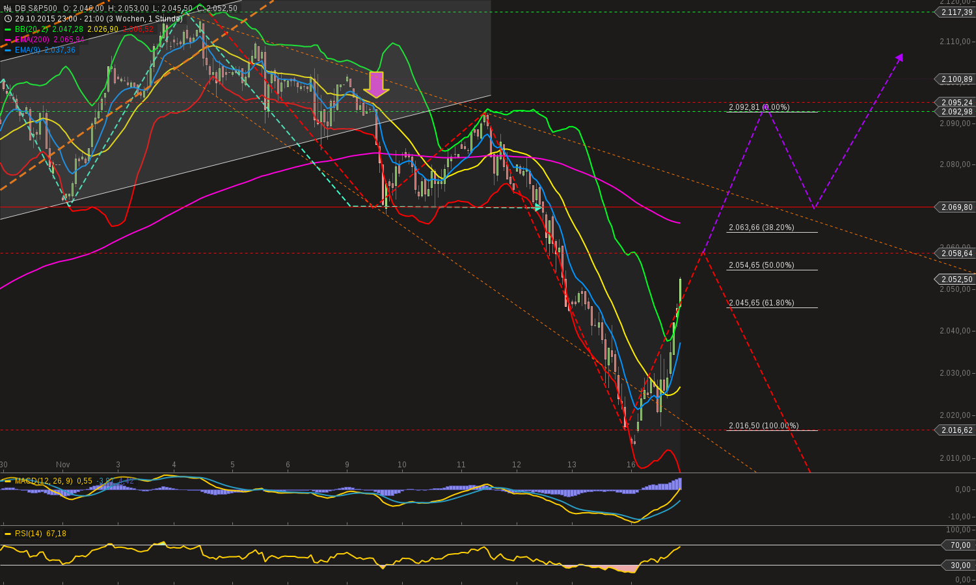
Task: Click the EMA(200) value 2.065,94
Action: pos(70,40)
